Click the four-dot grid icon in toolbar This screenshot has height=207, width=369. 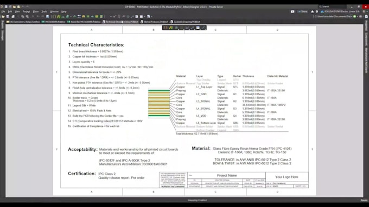79,16
